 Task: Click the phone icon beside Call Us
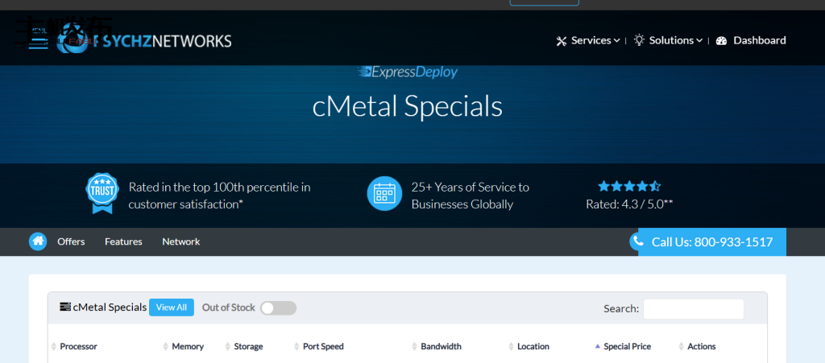click(637, 241)
